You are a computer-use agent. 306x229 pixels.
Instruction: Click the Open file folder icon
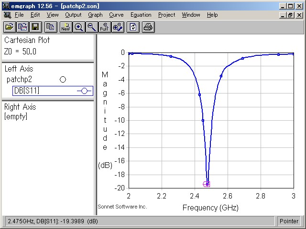click(10, 27)
